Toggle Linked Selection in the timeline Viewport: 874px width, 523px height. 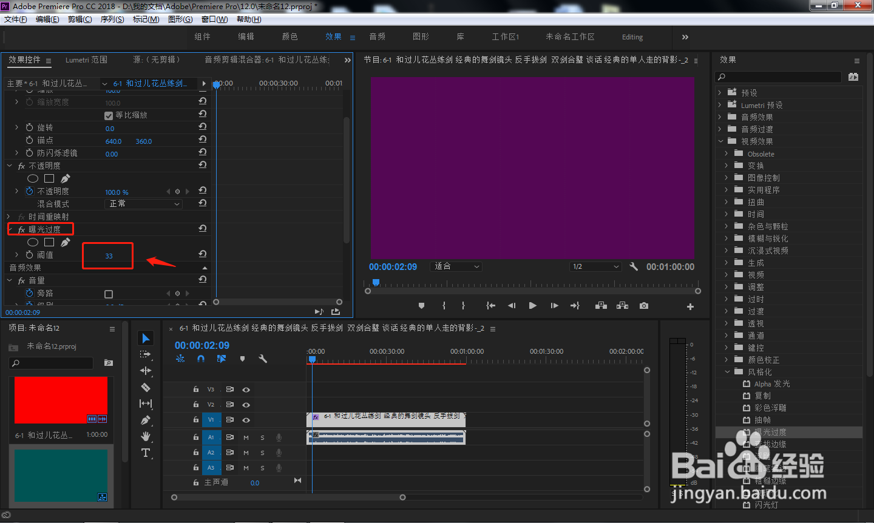tap(222, 359)
